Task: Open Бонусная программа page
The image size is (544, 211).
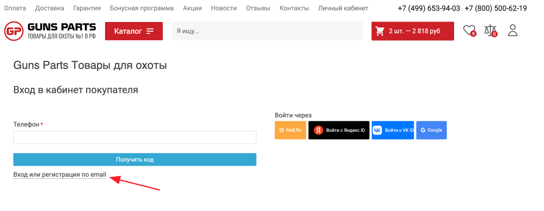Action: click(142, 8)
